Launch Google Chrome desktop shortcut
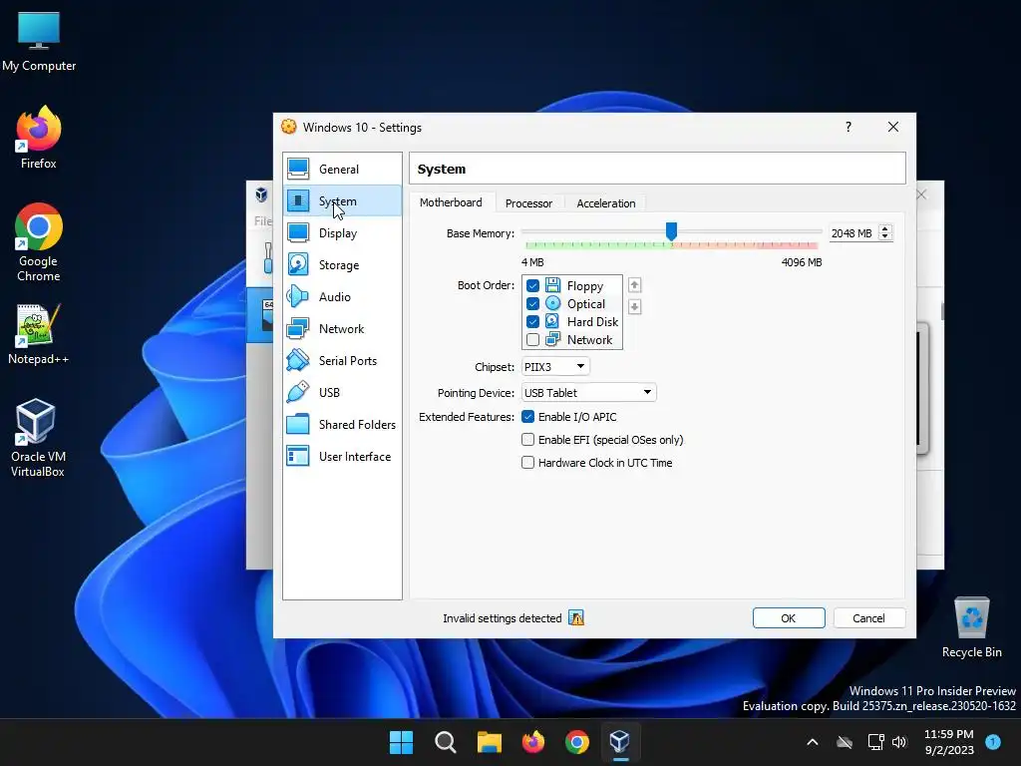1021x766 pixels. tap(39, 242)
